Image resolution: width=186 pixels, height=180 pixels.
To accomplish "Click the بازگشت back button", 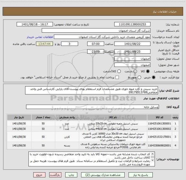I will tap(55, 175).
